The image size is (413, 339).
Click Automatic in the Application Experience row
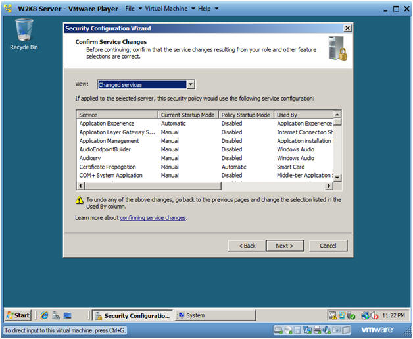coord(174,123)
